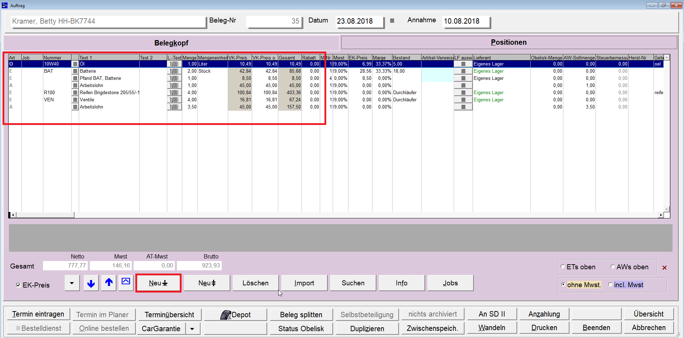Click the second Neu insert button
684x338 pixels.
pyautogui.click(x=207, y=283)
